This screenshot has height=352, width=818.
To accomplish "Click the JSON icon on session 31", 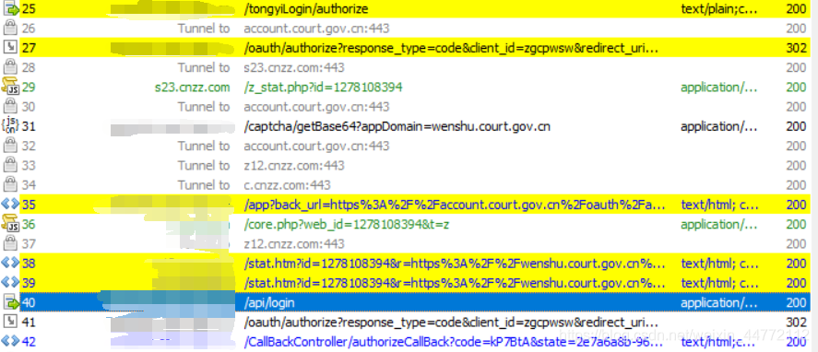I will coord(10,126).
